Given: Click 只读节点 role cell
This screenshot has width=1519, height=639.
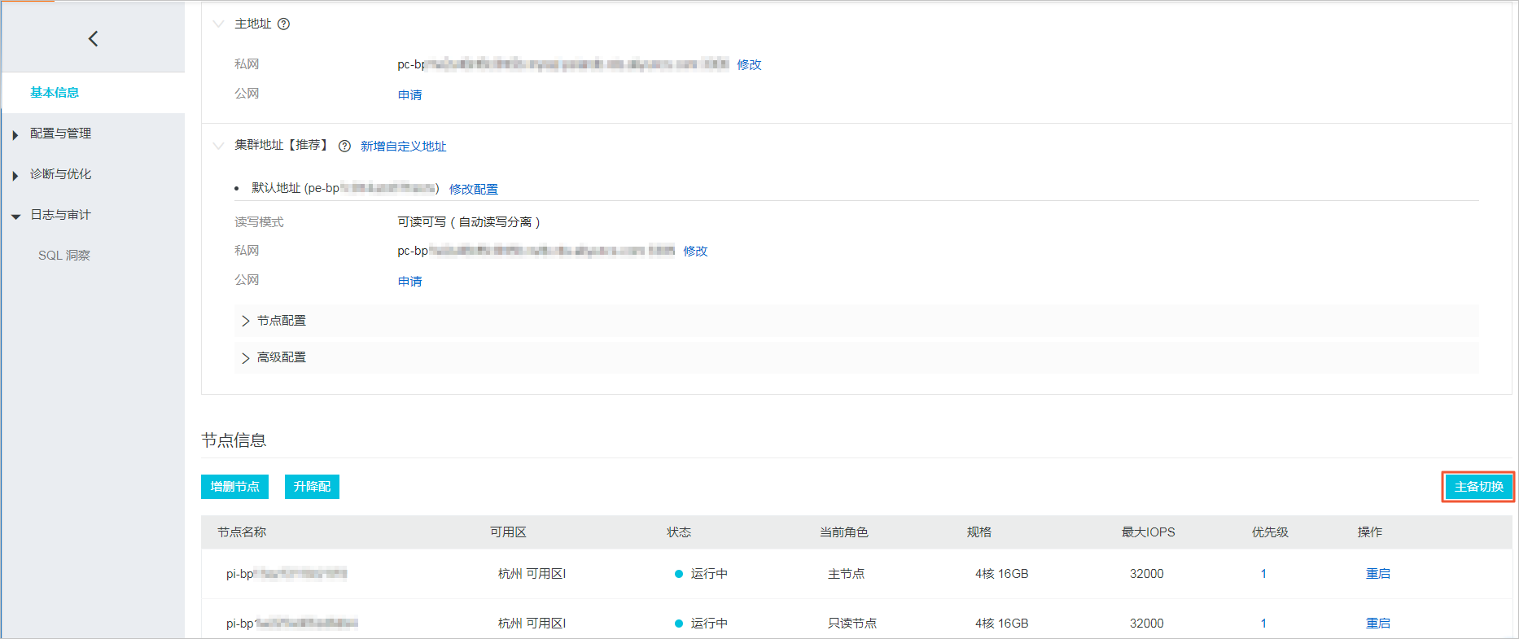Looking at the screenshot, I should 852,624.
